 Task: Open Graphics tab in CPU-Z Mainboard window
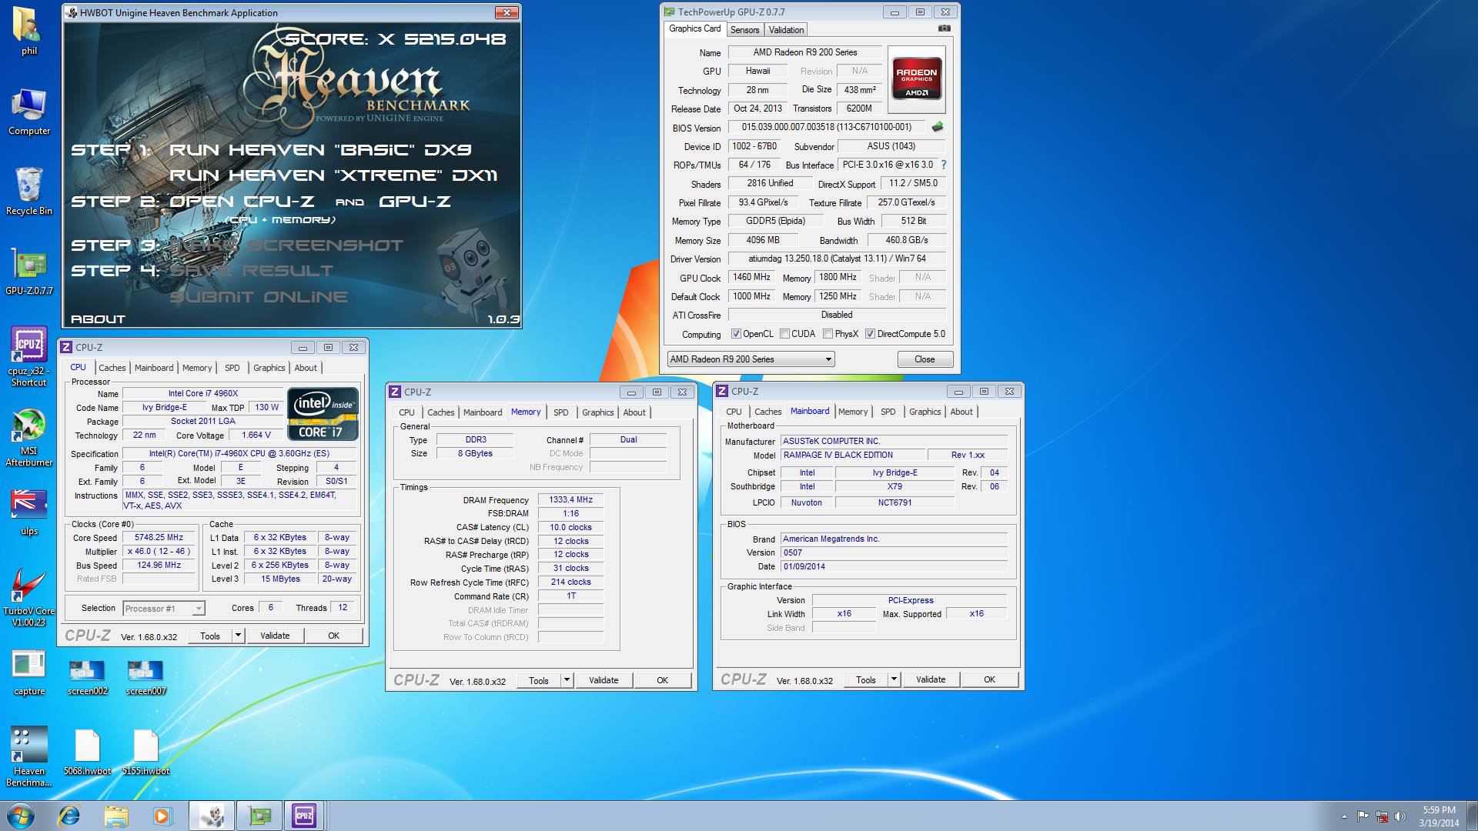(925, 412)
